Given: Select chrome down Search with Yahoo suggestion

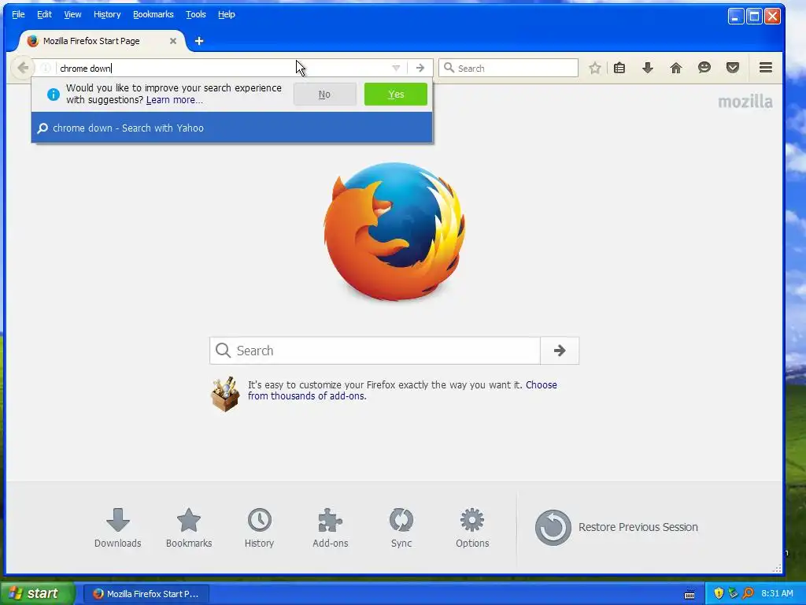Looking at the screenshot, I should [x=232, y=128].
